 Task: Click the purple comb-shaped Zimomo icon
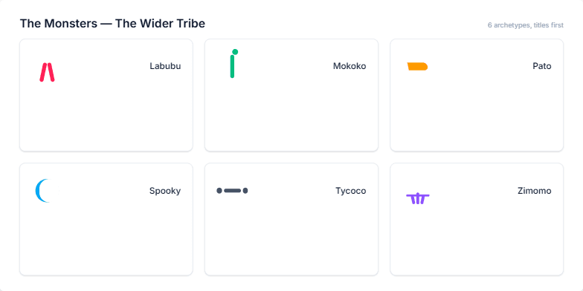click(x=418, y=199)
